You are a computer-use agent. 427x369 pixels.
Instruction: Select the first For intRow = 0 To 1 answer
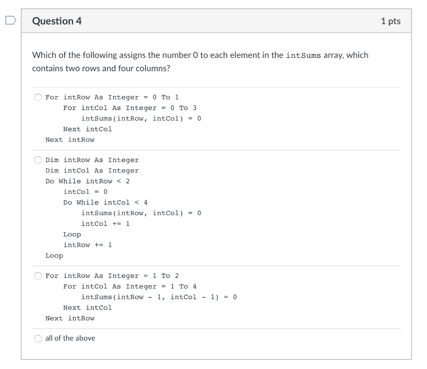coord(38,97)
